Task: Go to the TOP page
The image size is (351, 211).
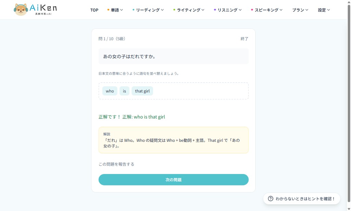Action: pyautogui.click(x=94, y=10)
